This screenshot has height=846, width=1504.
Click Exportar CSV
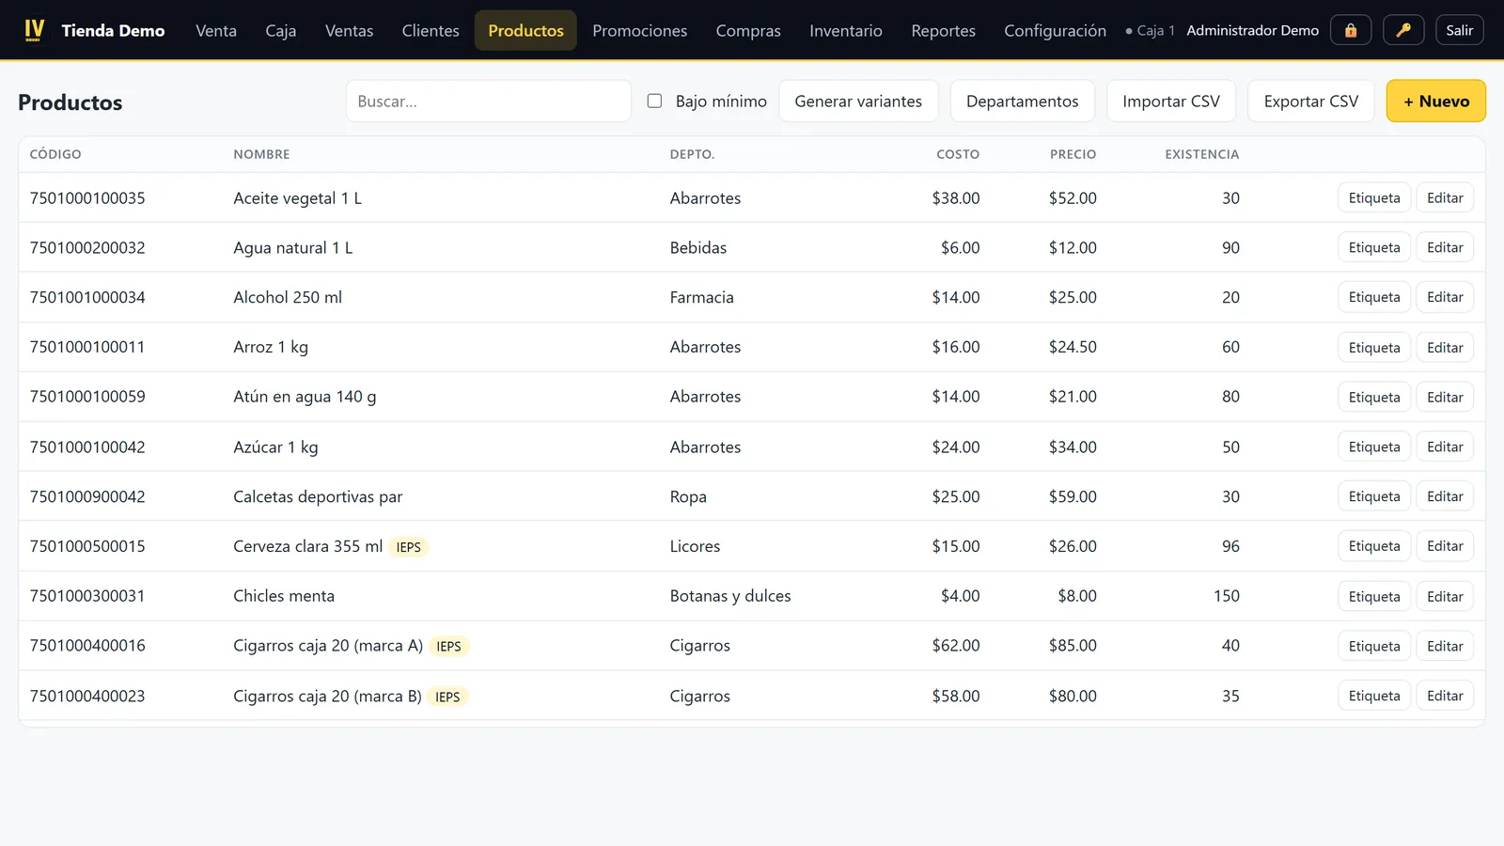pos(1311,101)
